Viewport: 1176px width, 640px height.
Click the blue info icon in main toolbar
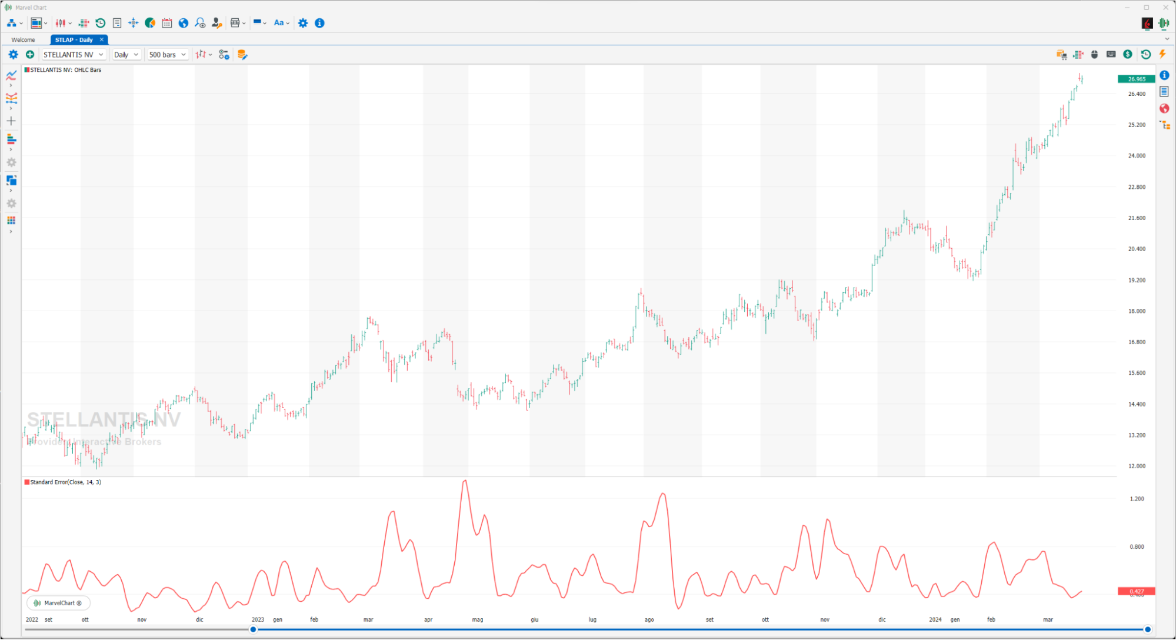point(319,23)
